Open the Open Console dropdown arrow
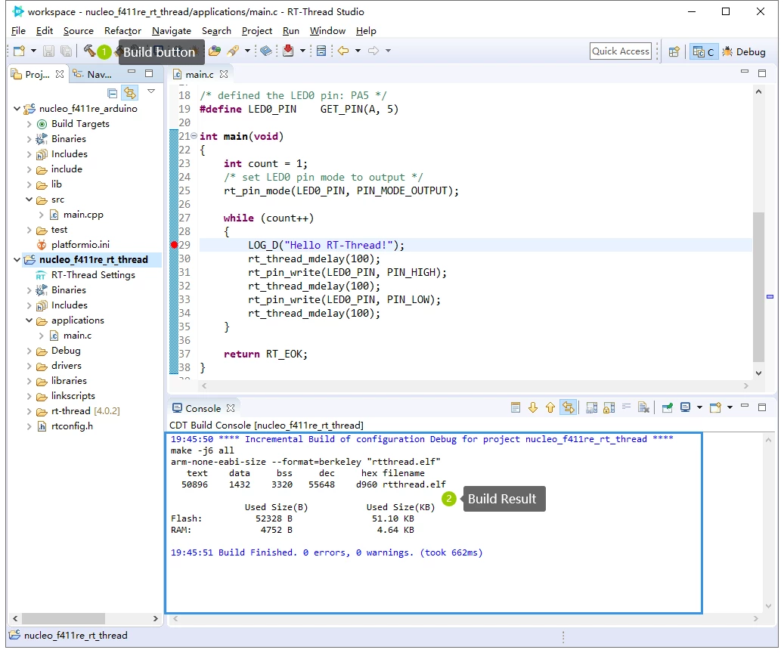Viewport: 784px width, 653px height. click(730, 407)
